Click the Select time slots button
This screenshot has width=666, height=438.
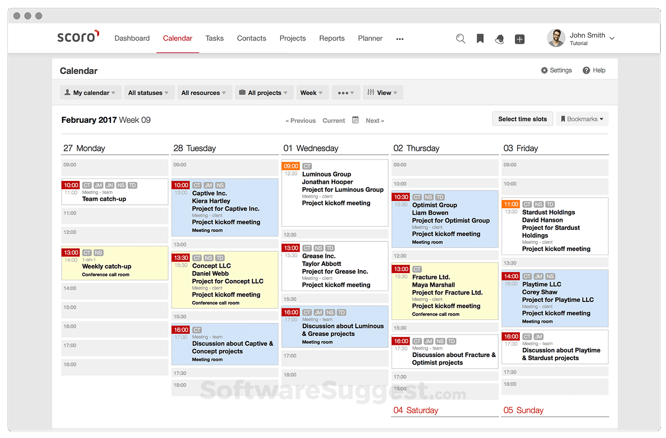pyautogui.click(x=522, y=119)
